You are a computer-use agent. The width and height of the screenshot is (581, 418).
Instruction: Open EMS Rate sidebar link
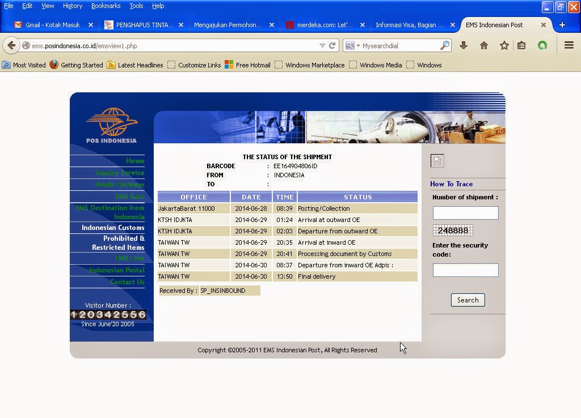coord(130,196)
